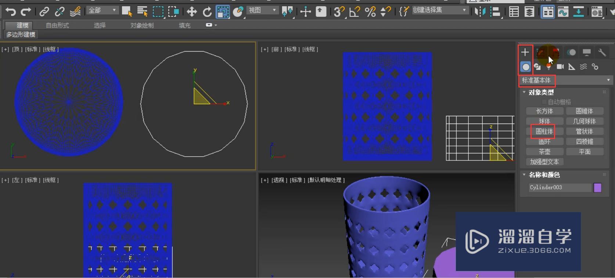Click the Mirror tool icon
The width and height of the screenshot is (615, 278).
[479, 12]
